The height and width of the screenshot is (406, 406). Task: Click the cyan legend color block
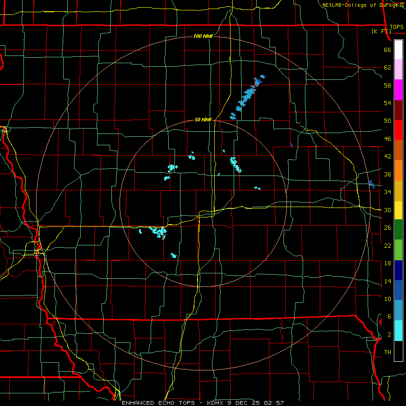point(398,331)
